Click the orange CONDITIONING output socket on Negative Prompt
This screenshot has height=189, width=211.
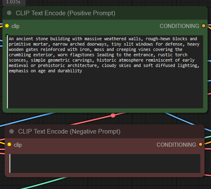coord(201,144)
